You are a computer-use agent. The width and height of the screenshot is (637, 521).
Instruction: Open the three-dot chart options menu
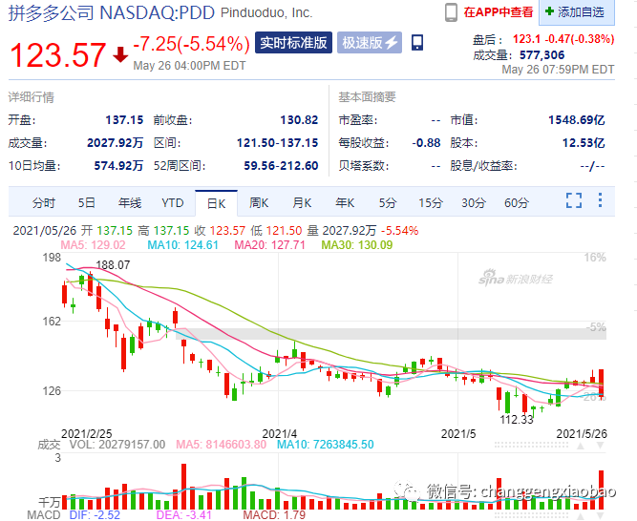[x=600, y=200]
